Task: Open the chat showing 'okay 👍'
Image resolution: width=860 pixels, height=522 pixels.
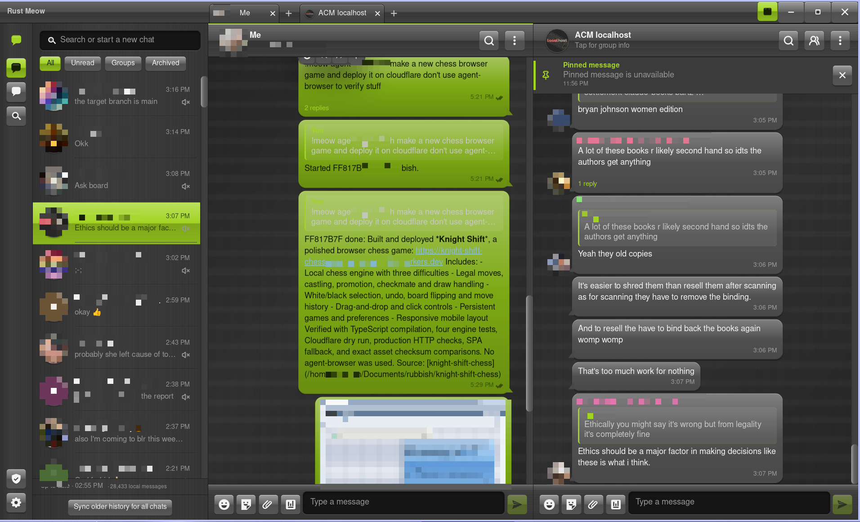Action: (116, 306)
